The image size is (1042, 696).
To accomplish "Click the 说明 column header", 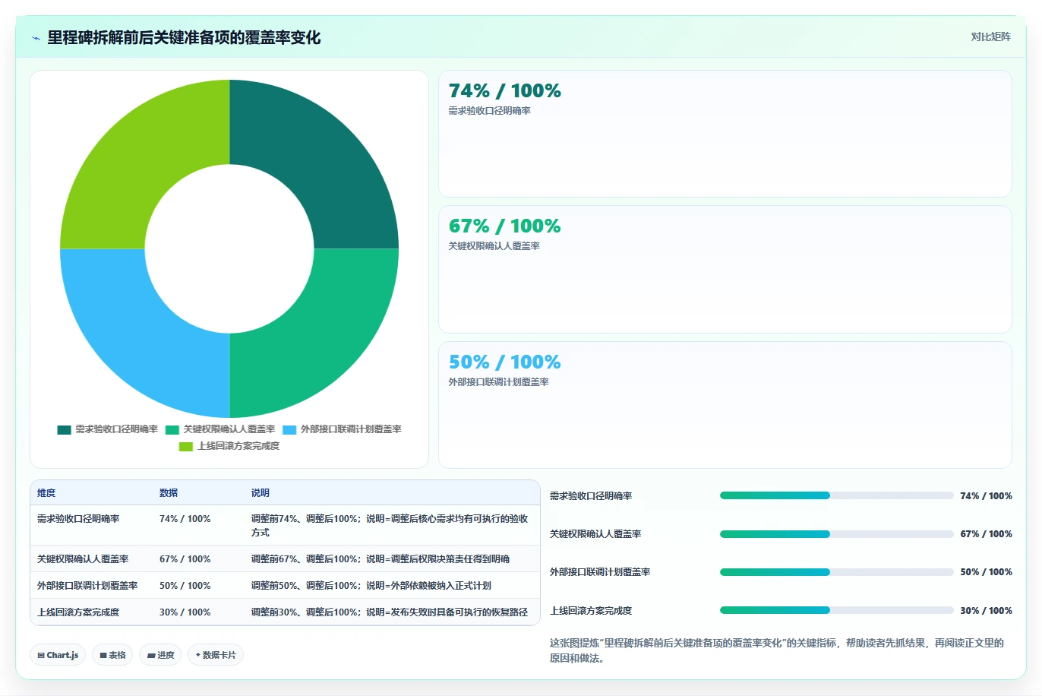I will [260, 493].
